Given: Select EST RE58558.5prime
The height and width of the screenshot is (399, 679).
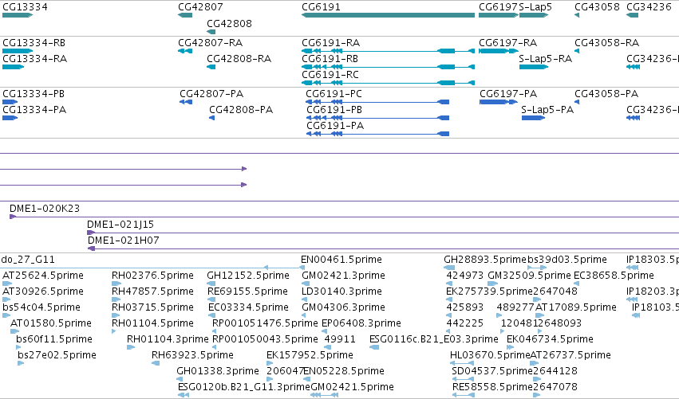Looking at the screenshot, I should (x=493, y=387).
